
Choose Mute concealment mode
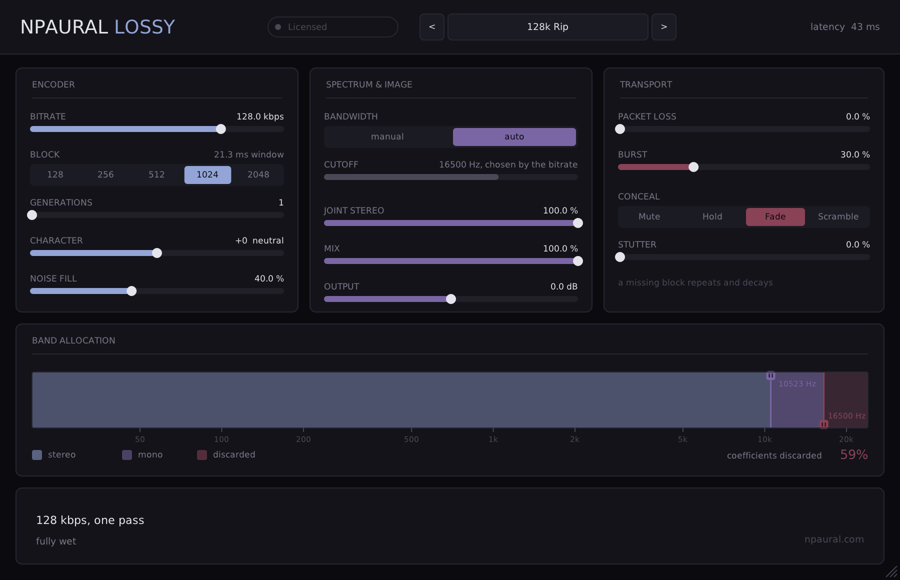[x=649, y=216]
